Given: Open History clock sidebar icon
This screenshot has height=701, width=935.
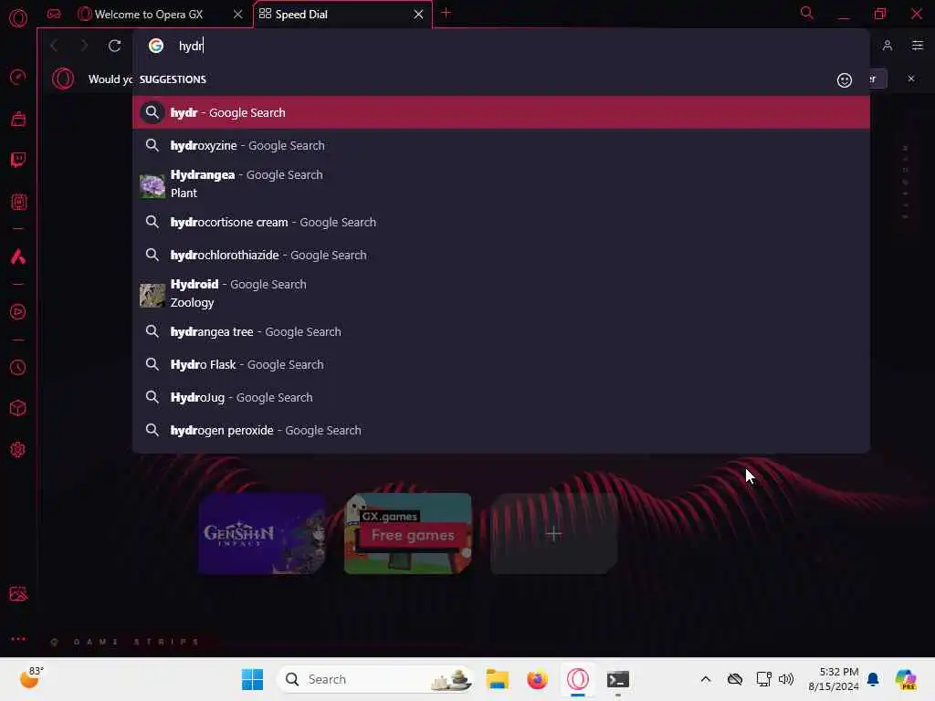Looking at the screenshot, I should pyautogui.click(x=18, y=367).
